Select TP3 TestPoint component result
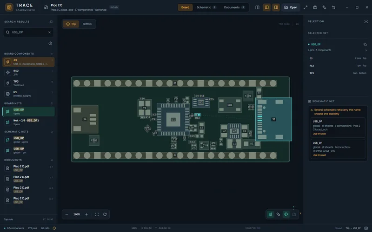372x232 pixels. (28, 83)
